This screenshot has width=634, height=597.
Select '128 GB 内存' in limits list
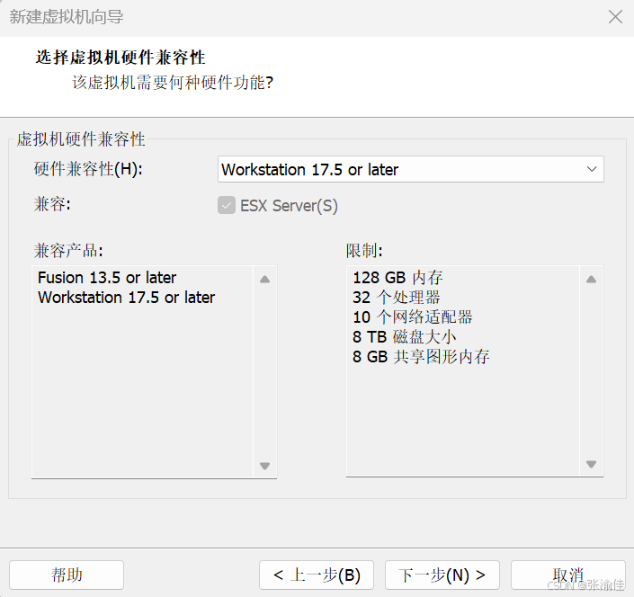[397, 278]
